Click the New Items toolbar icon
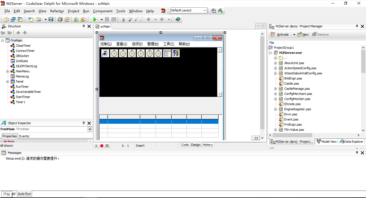The height and width of the screenshot is (198, 366). (x=31, y=19)
